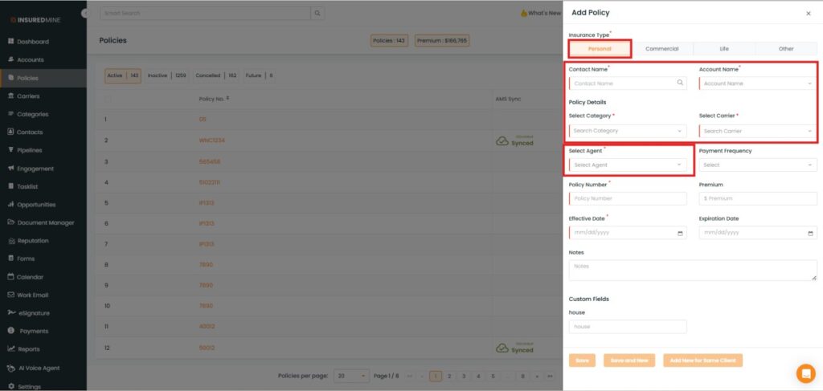Screen dimensions: 823x391
Task: Open the Select Agent dropdown
Action: click(x=628, y=165)
